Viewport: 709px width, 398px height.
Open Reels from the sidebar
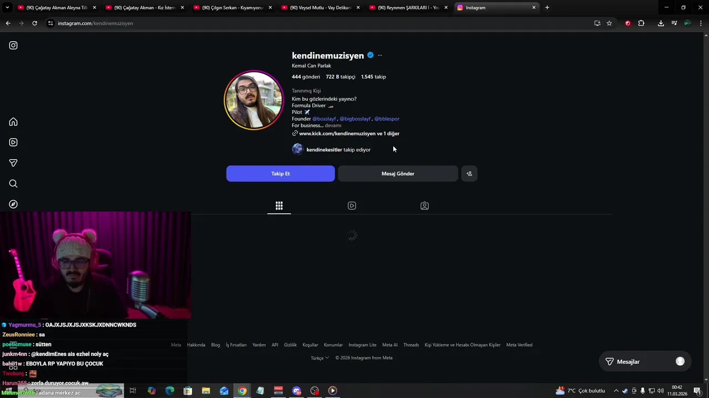pos(13,142)
